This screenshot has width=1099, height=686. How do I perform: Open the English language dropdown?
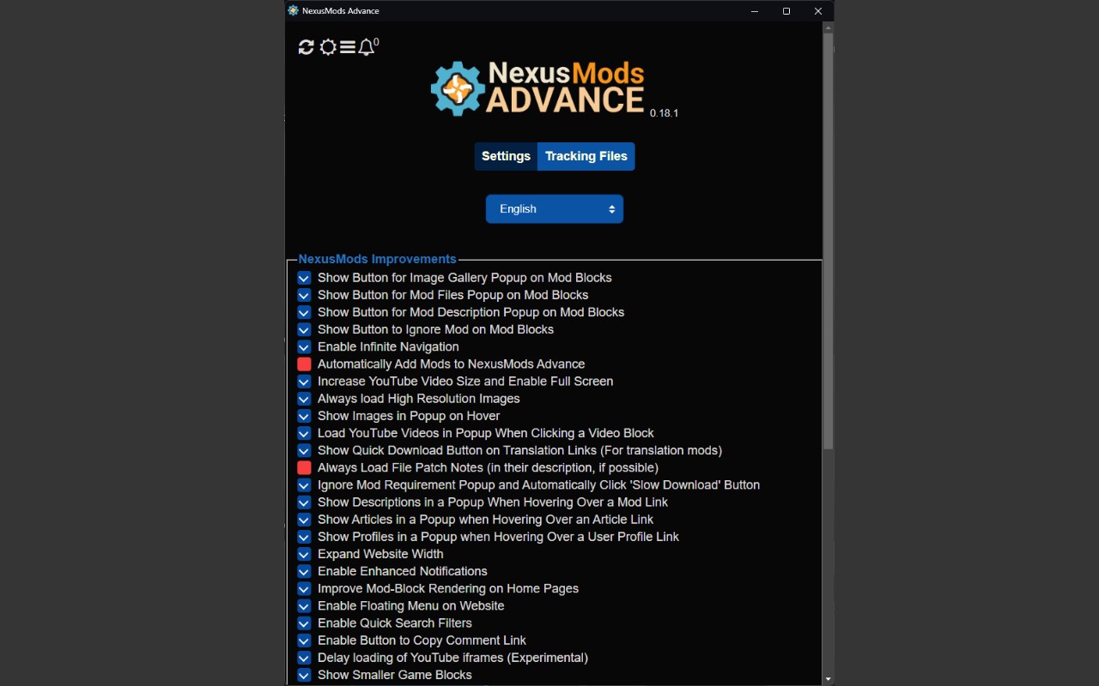[x=555, y=209]
